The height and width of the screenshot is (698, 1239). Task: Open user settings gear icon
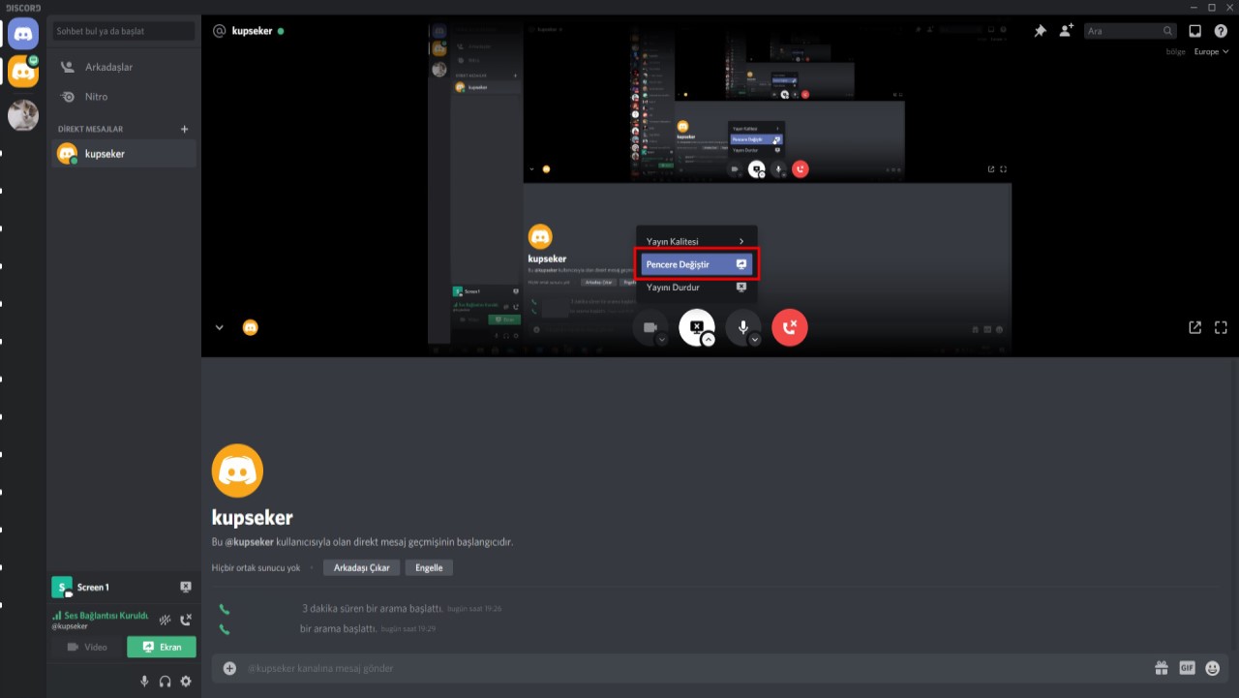(186, 682)
